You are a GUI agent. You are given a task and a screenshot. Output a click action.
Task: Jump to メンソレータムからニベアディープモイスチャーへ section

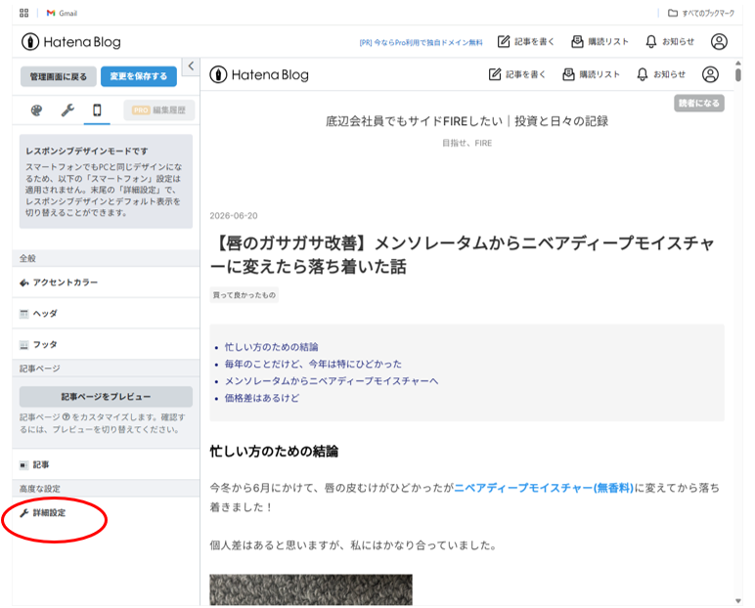[x=332, y=381]
